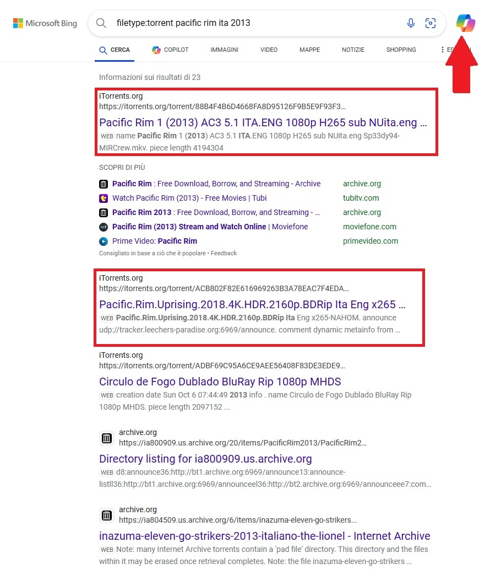Image resolution: width=479 pixels, height=569 pixels.
Task: Click the 'SCOPRI DI PIÙ' heading
Action: tap(122, 168)
